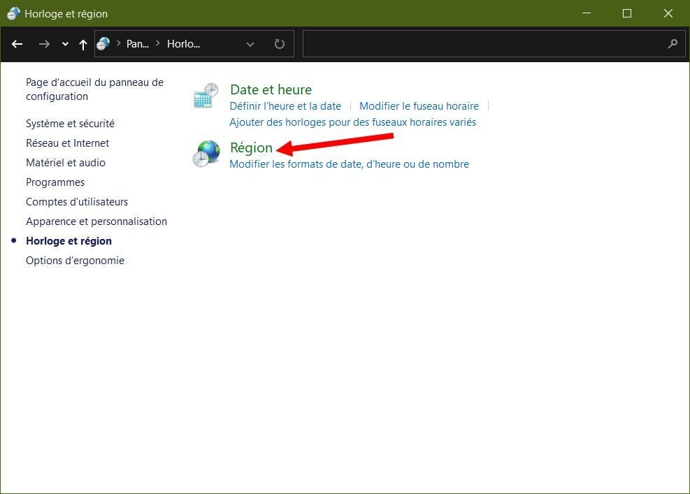The width and height of the screenshot is (690, 494).
Task: Open Programmes category
Action: coord(55,182)
